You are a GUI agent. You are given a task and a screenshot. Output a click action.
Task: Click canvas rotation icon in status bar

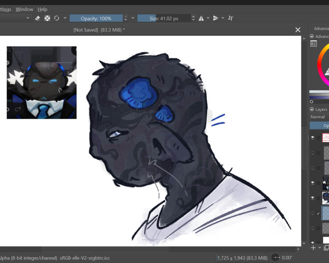(x=276, y=258)
